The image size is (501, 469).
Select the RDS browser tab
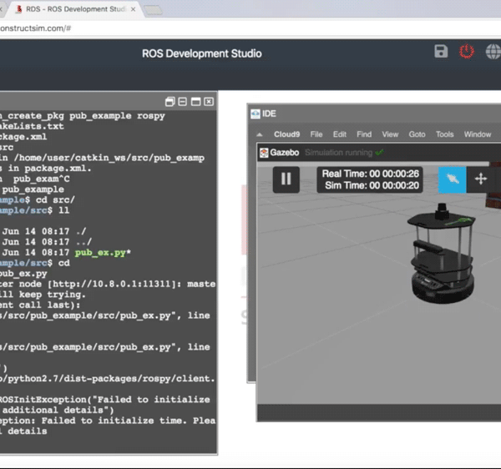tap(75, 9)
